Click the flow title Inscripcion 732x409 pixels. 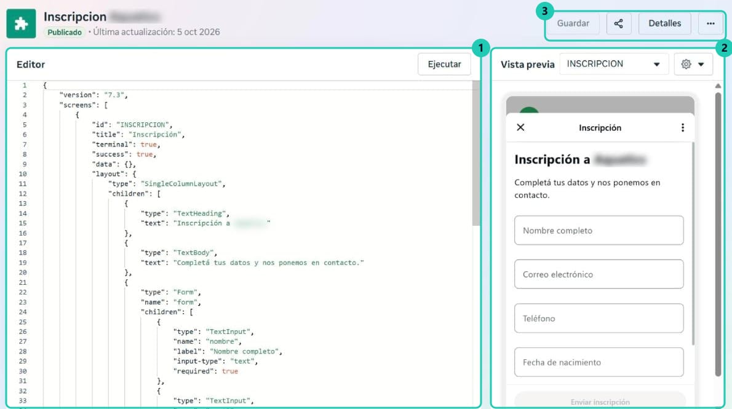(75, 17)
